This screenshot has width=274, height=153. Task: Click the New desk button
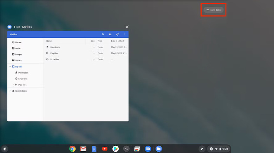[x=214, y=10]
